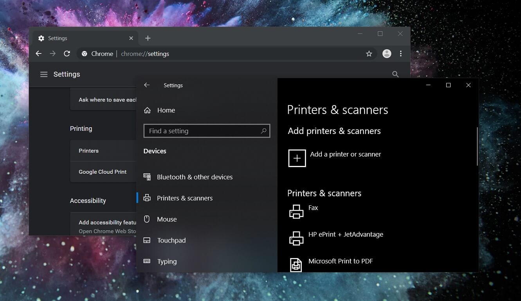Close the Chrome Settings tab

[131, 38]
